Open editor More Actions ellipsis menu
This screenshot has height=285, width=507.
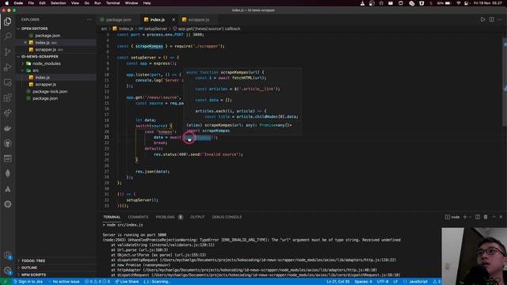(x=500, y=19)
